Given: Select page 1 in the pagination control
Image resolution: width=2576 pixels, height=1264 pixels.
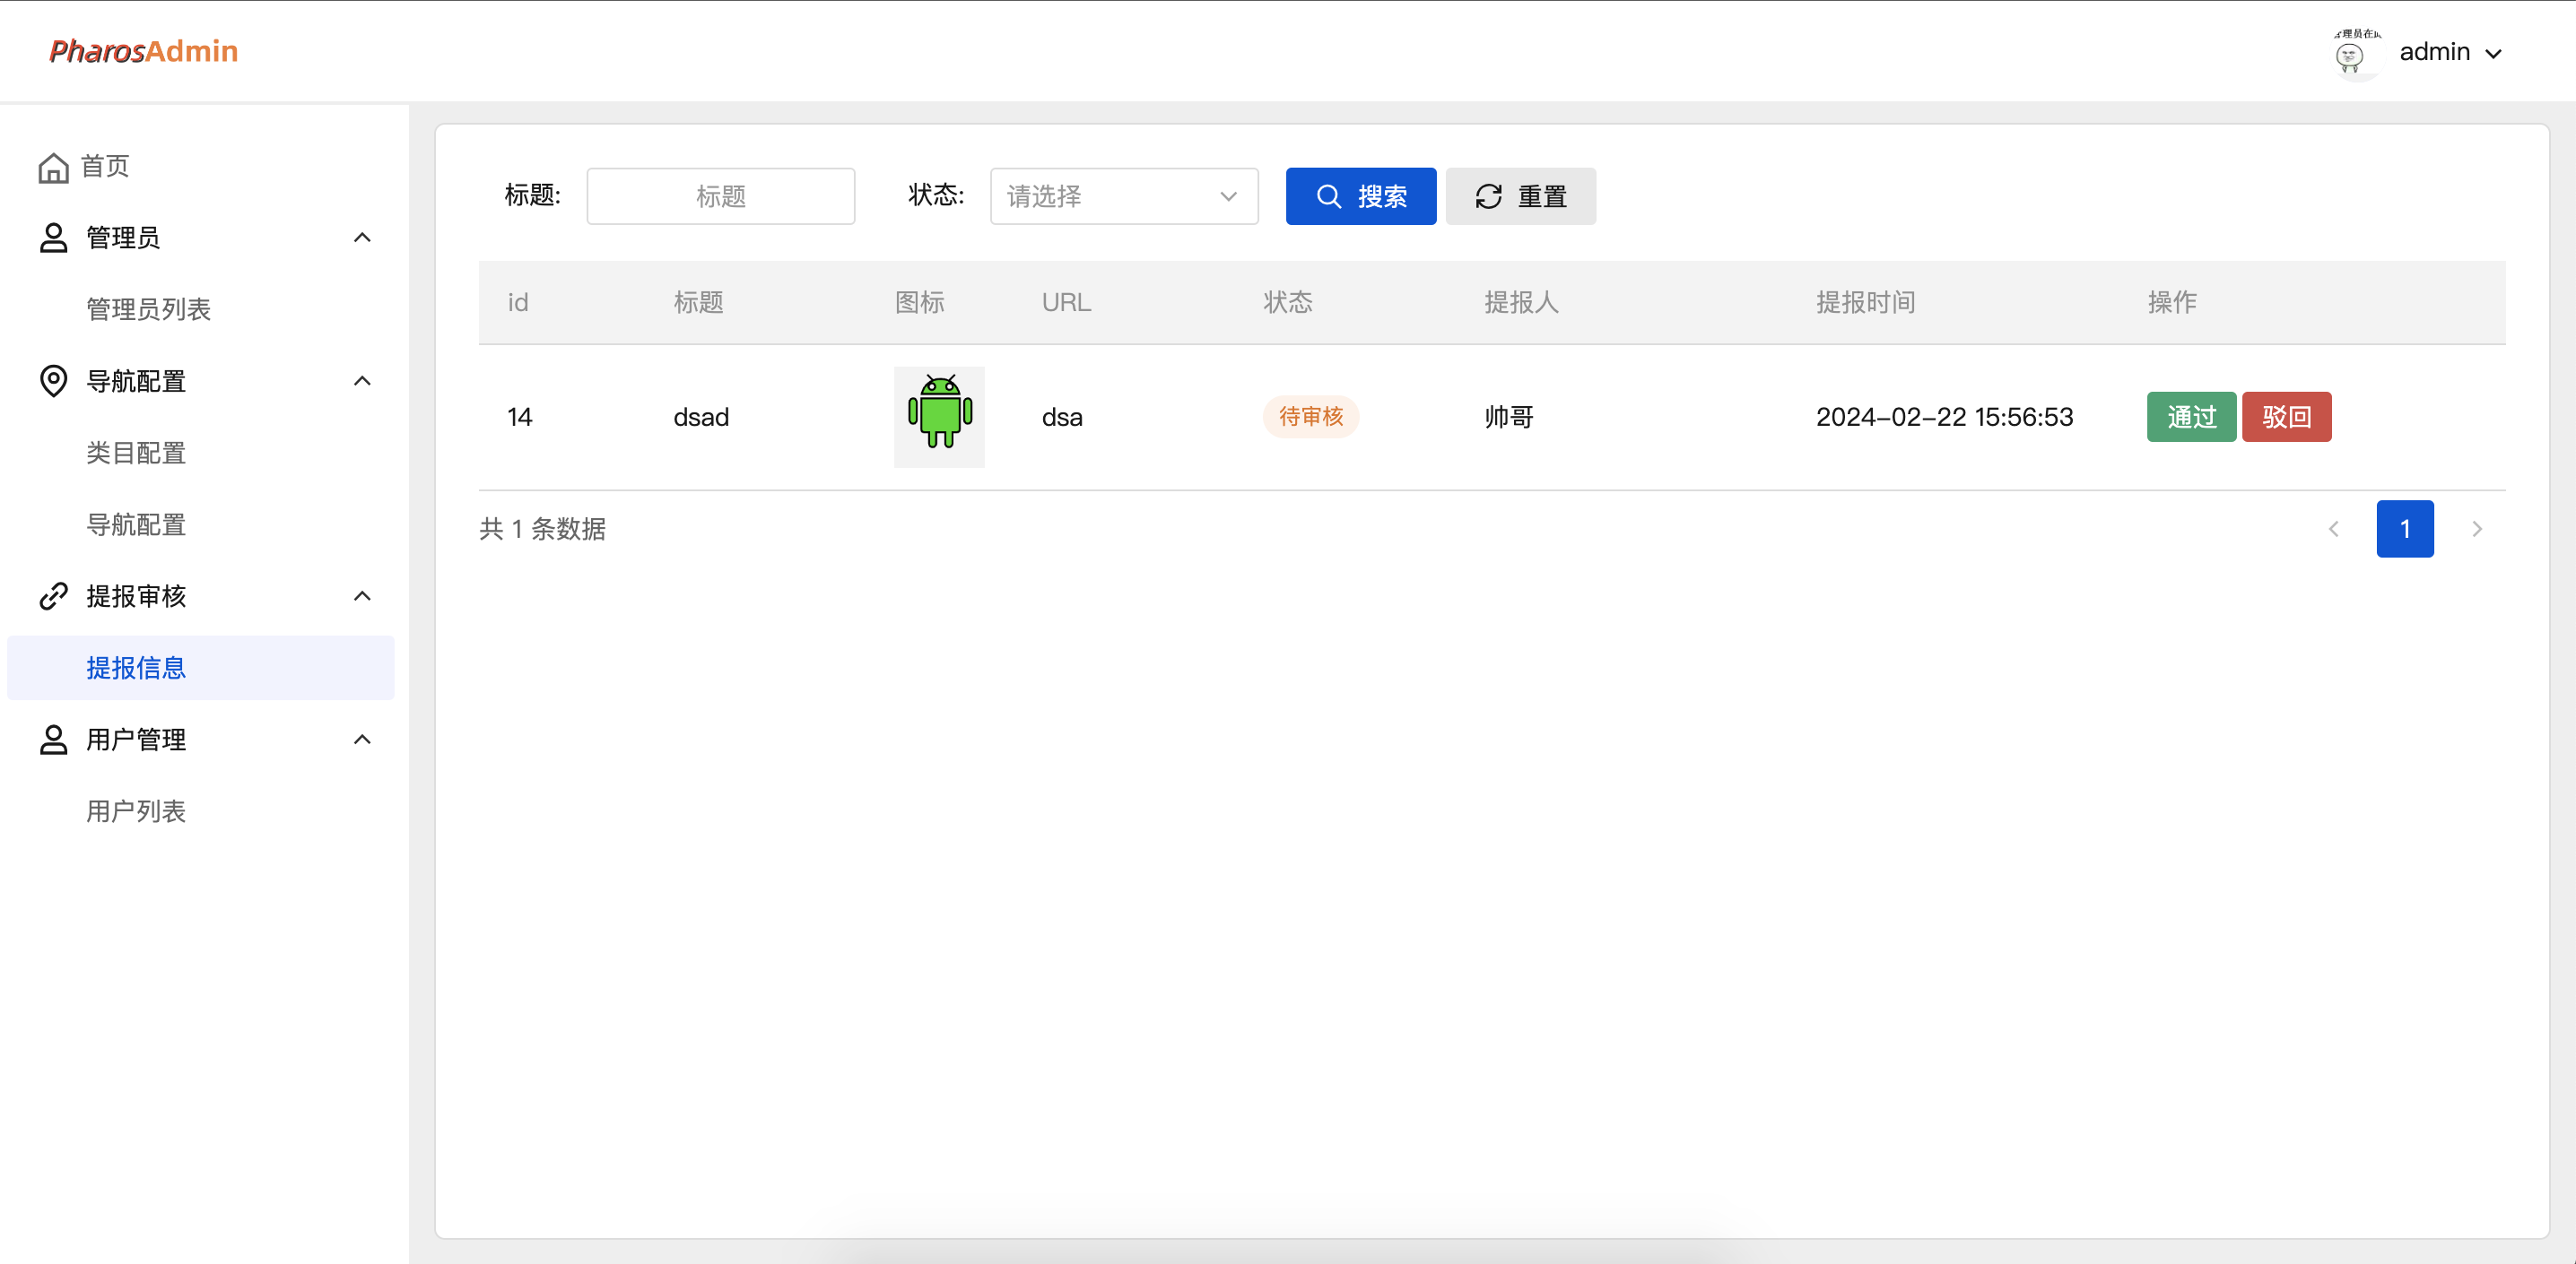Looking at the screenshot, I should [2405, 529].
